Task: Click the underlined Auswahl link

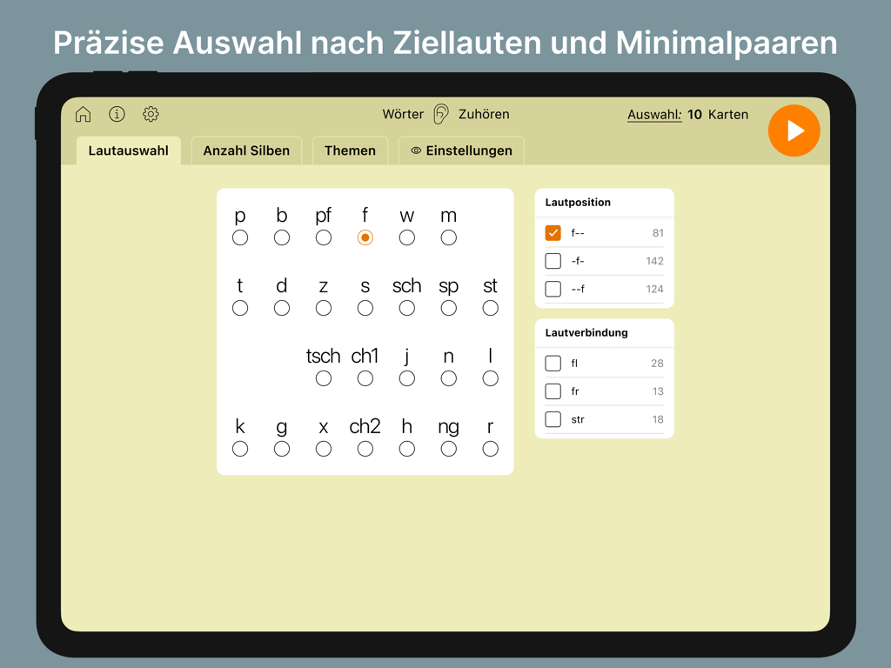Action: coord(654,114)
